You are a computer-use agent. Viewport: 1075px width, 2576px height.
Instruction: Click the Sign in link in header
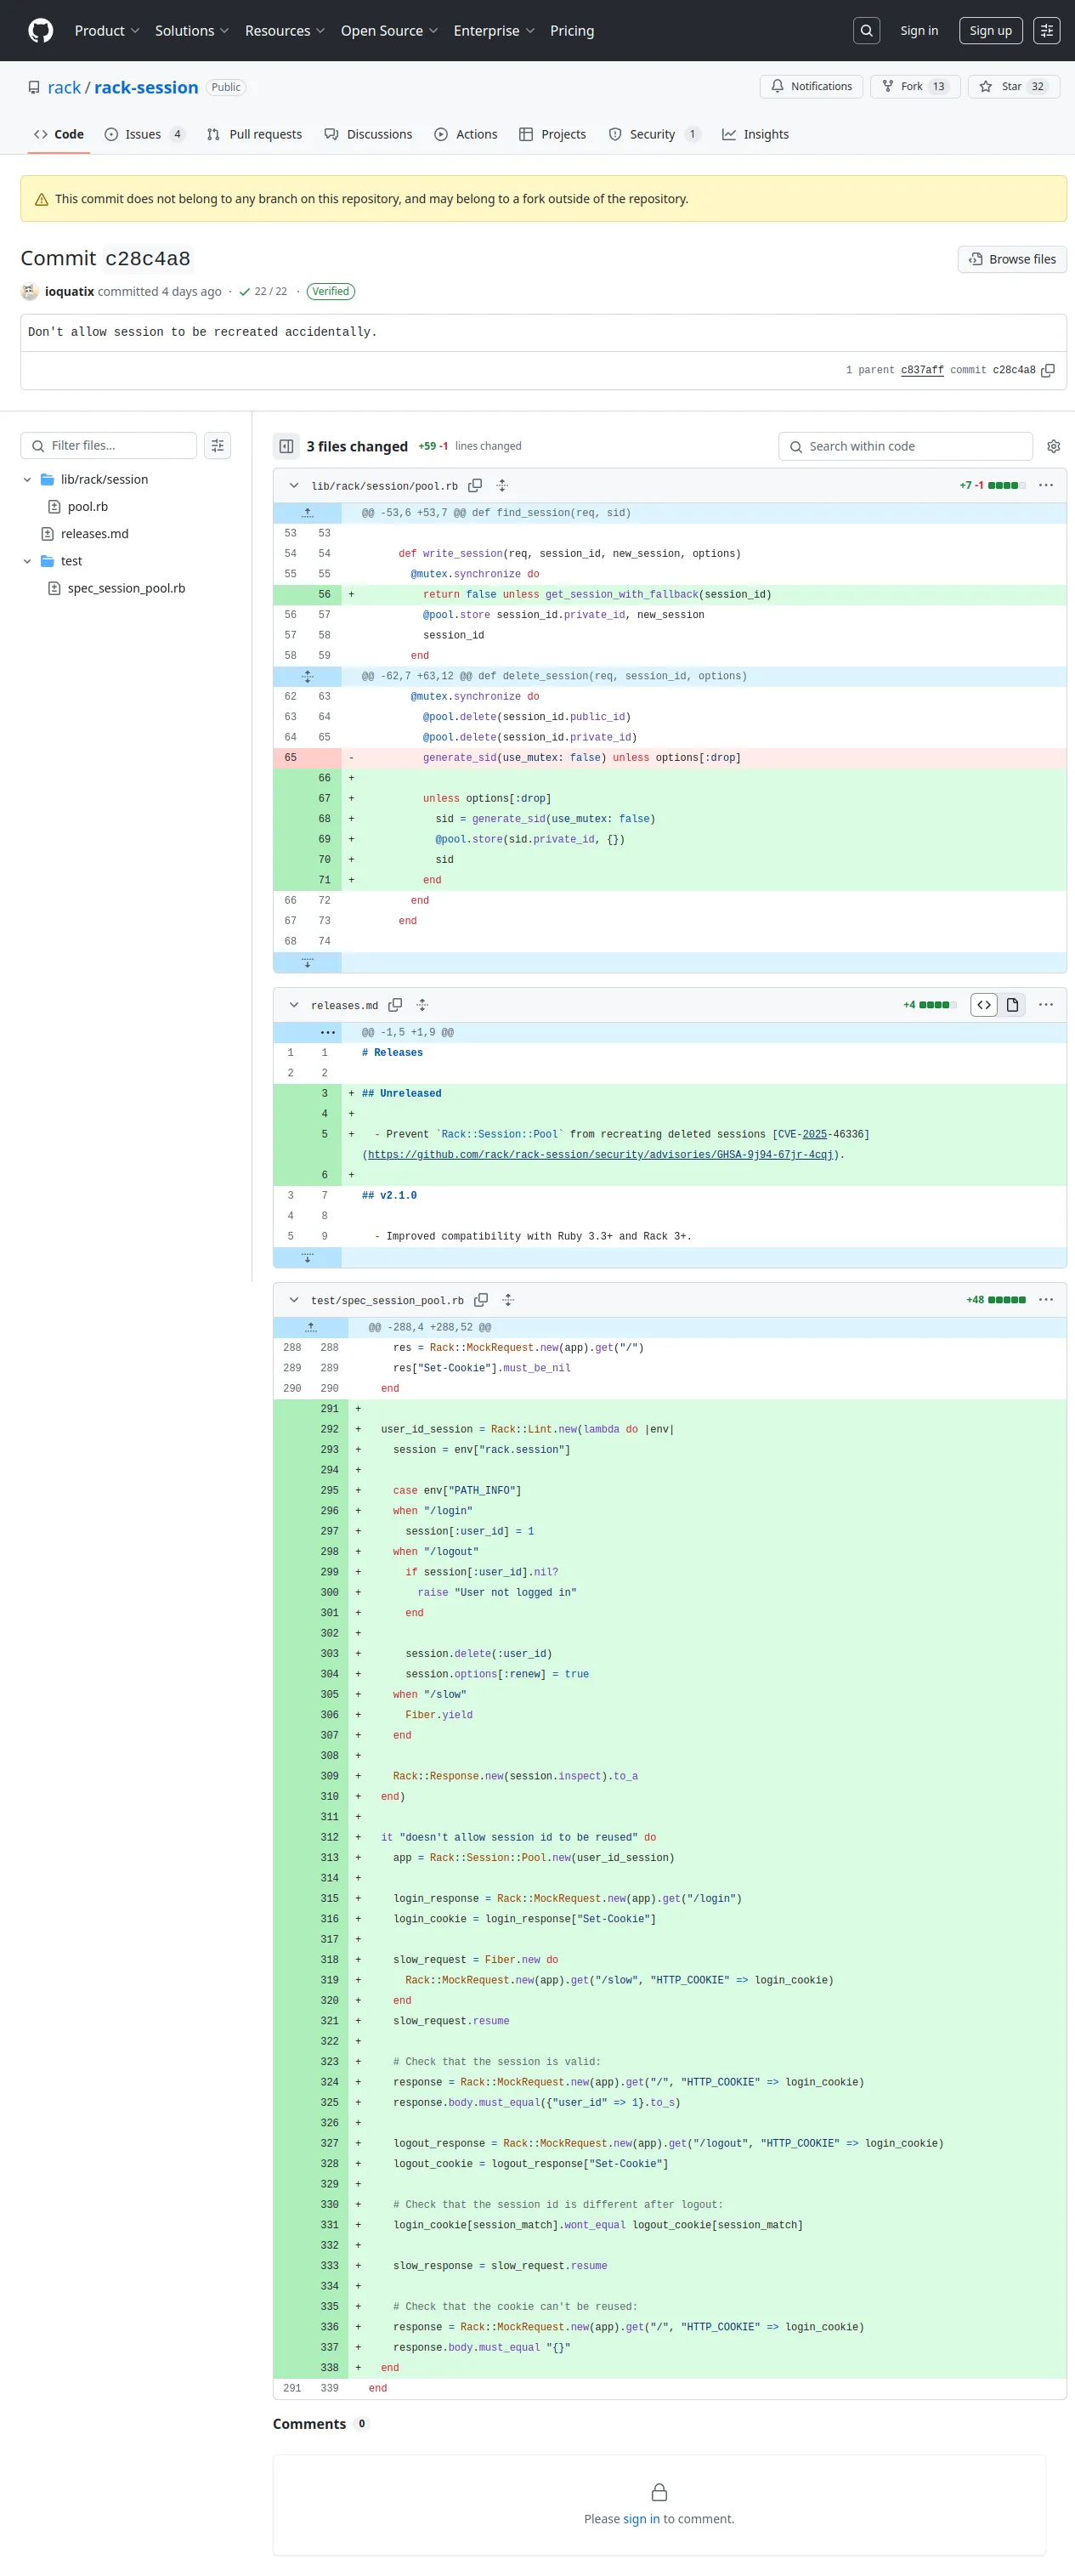pos(919,31)
